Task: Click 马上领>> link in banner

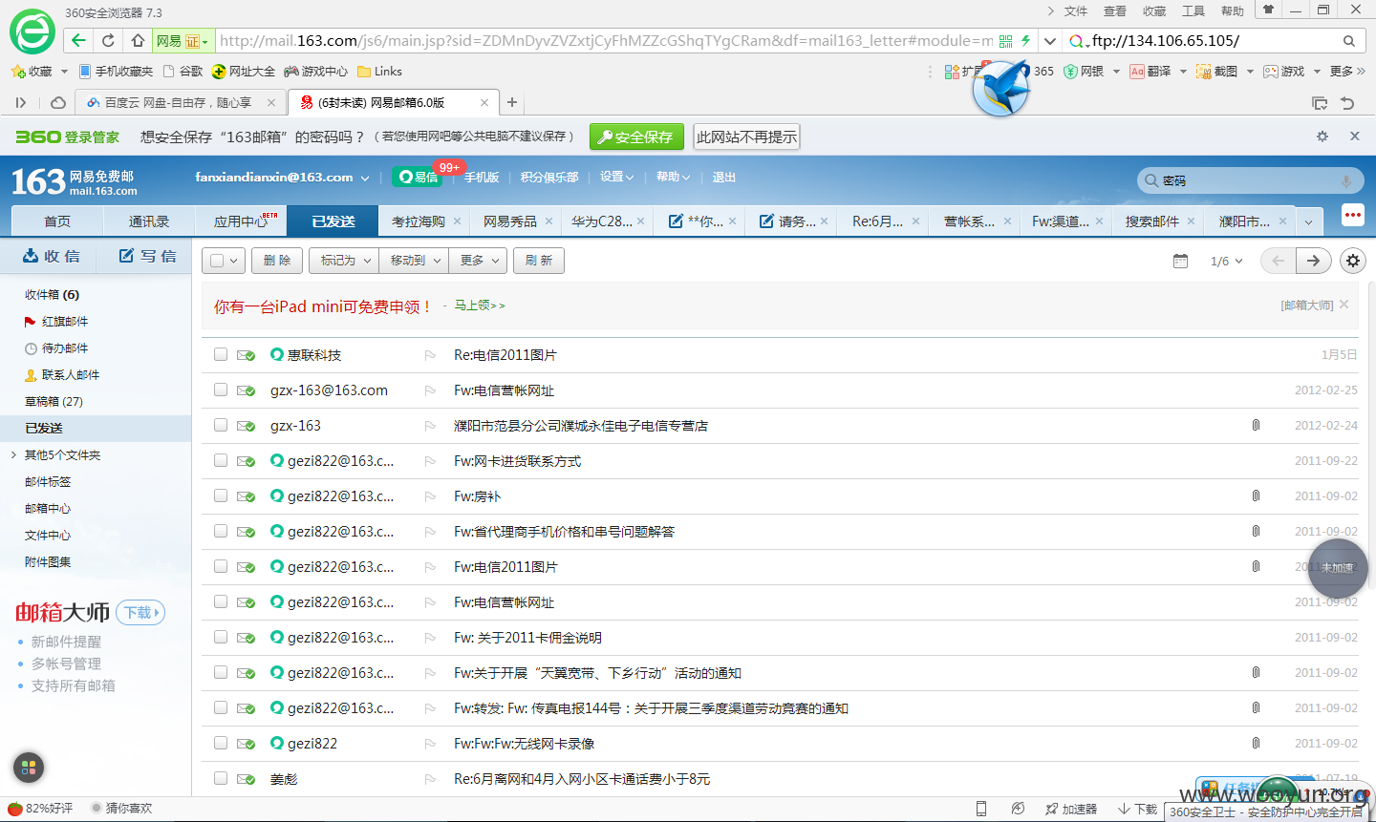Action: pyautogui.click(x=480, y=306)
